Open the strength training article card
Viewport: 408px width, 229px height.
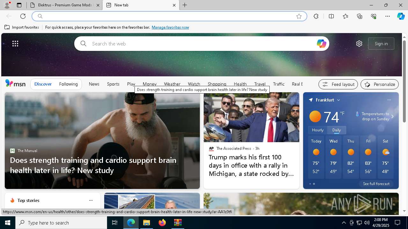[x=102, y=141]
